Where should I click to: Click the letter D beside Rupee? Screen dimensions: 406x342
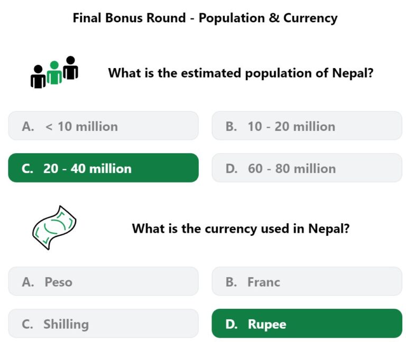(231, 324)
